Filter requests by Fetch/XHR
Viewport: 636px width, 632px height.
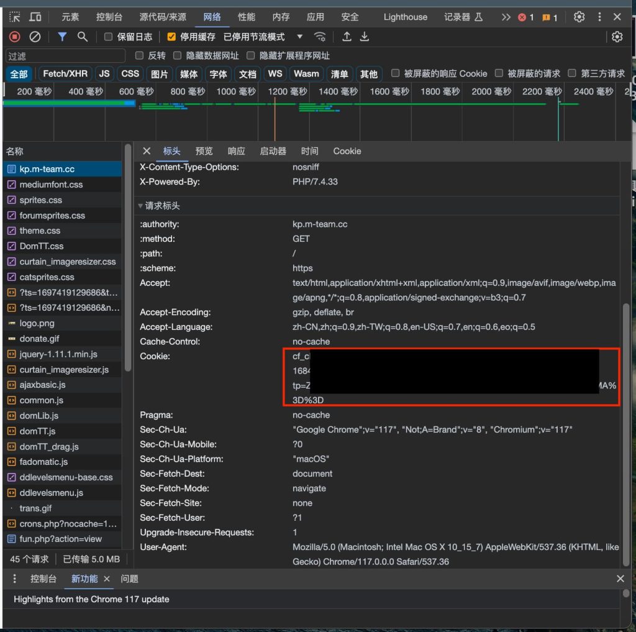(65, 74)
